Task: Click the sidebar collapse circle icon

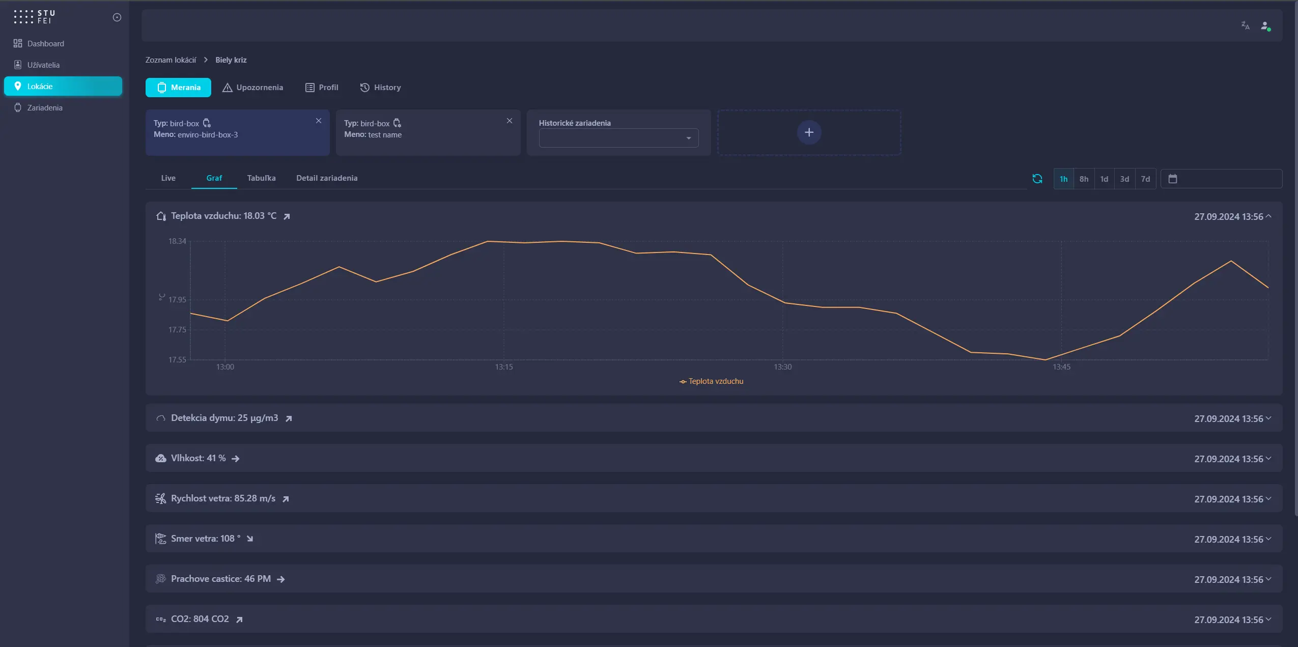Action: pos(117,17)
